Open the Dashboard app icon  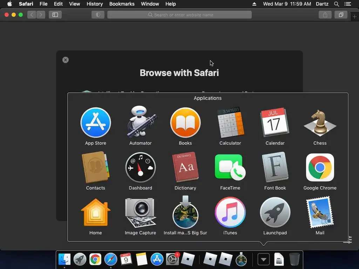141,167
